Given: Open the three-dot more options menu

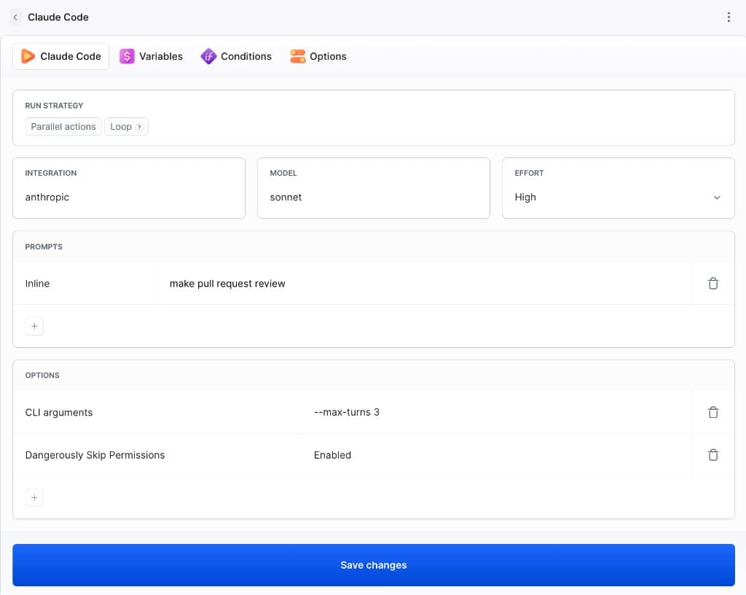Looking at the screenshot, I should 729,17.
